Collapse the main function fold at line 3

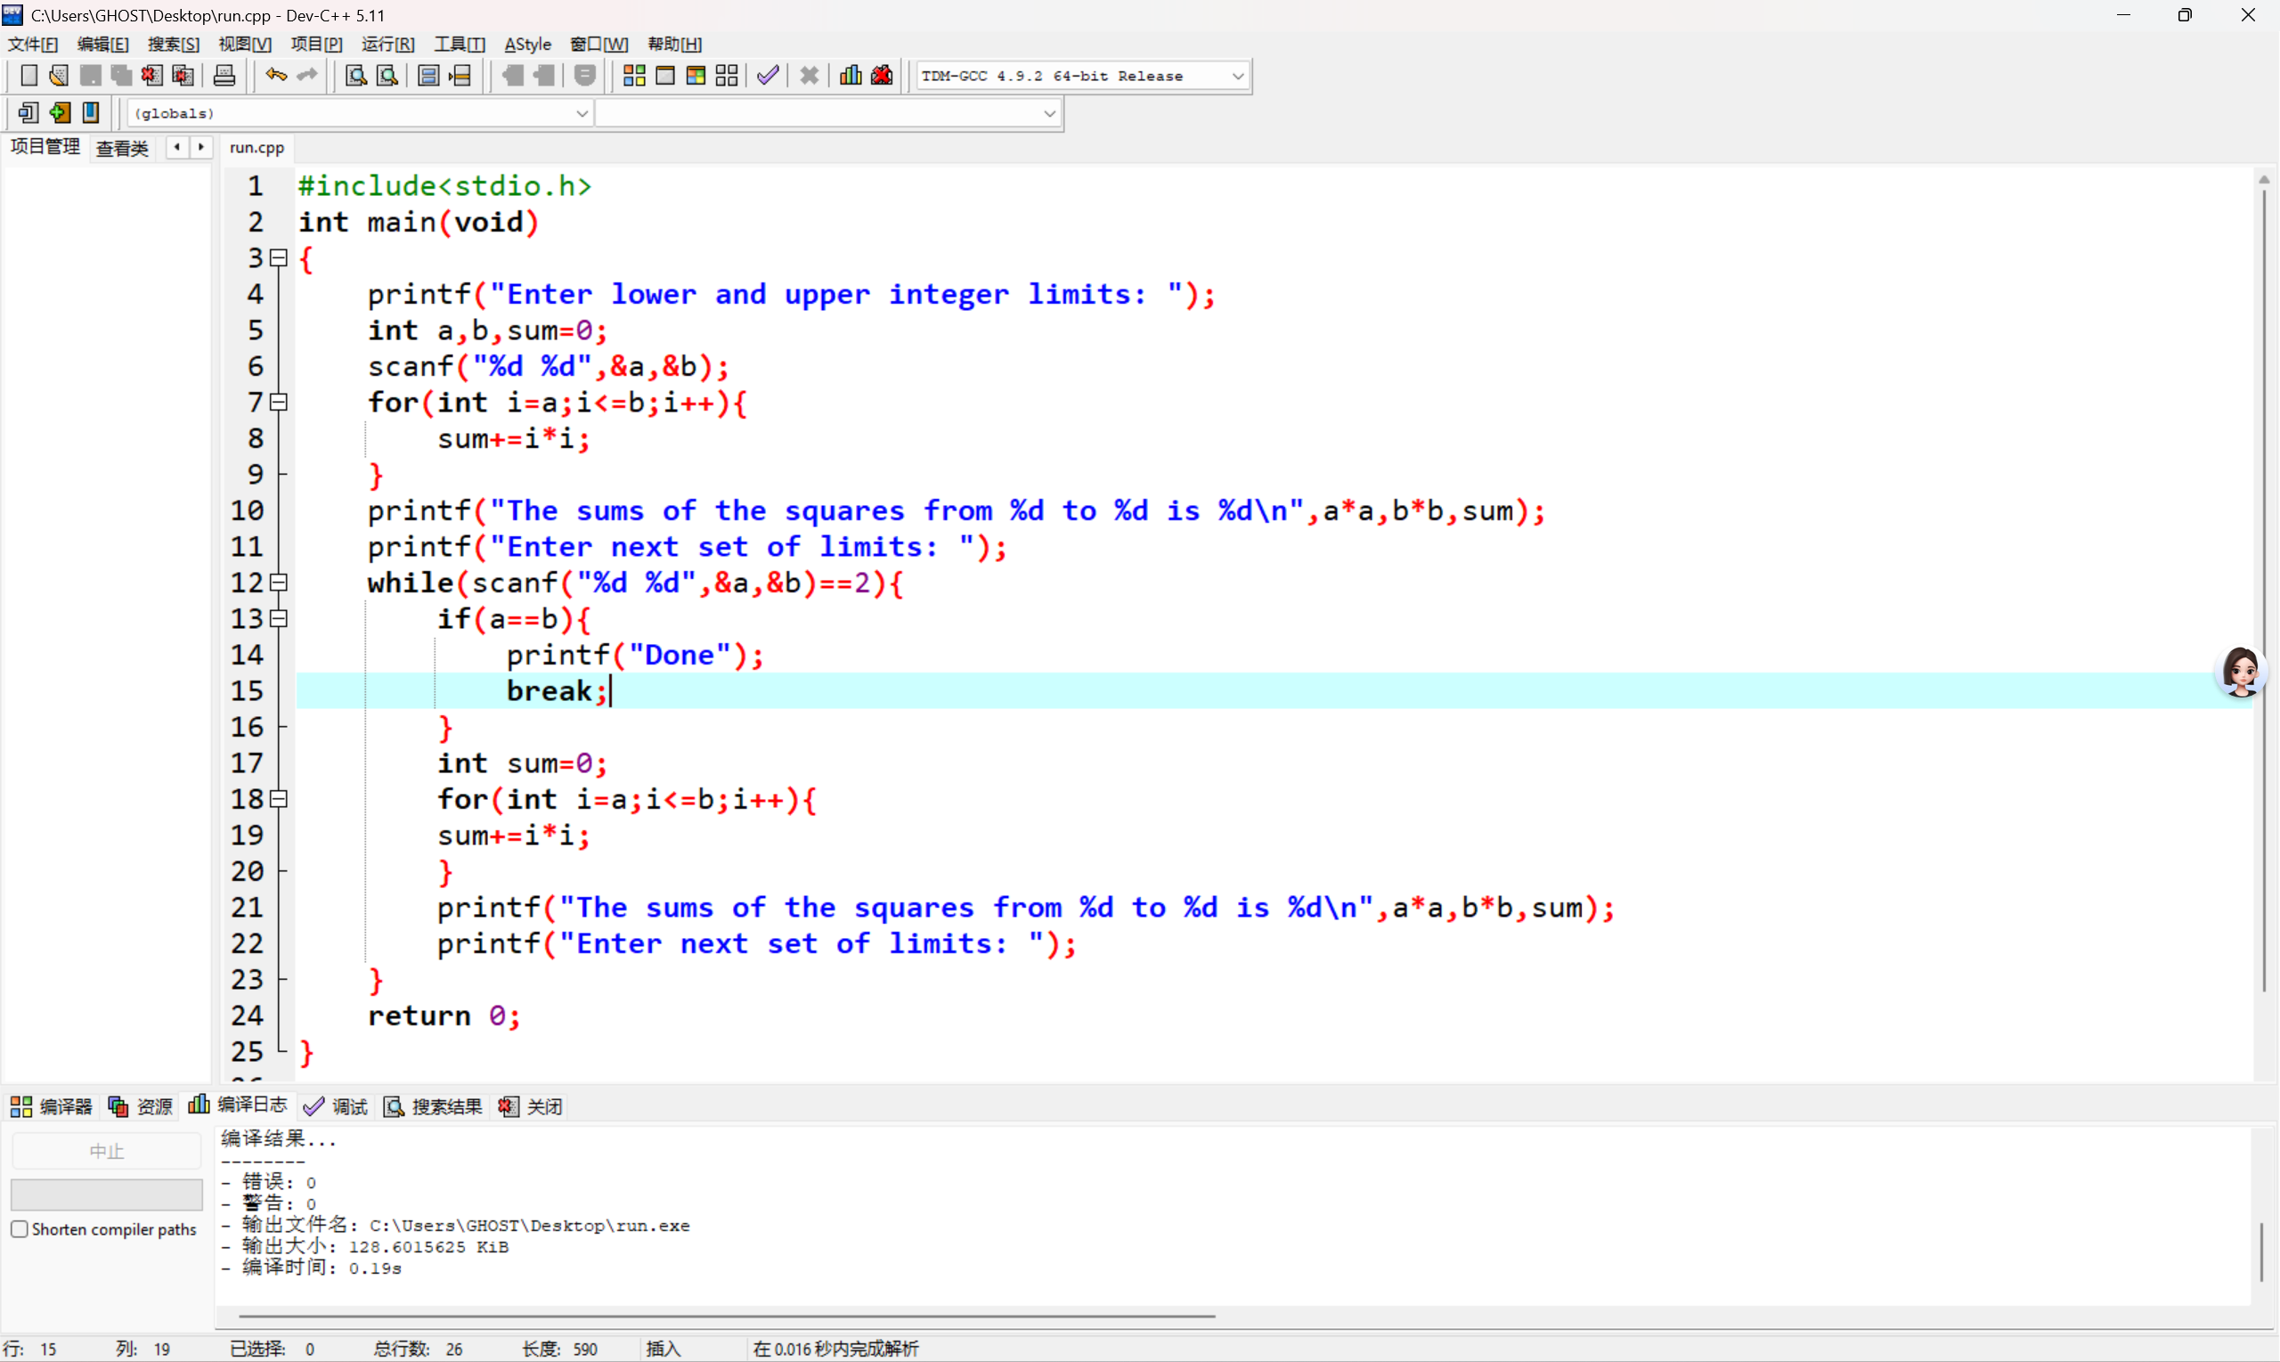pos(279,259)
